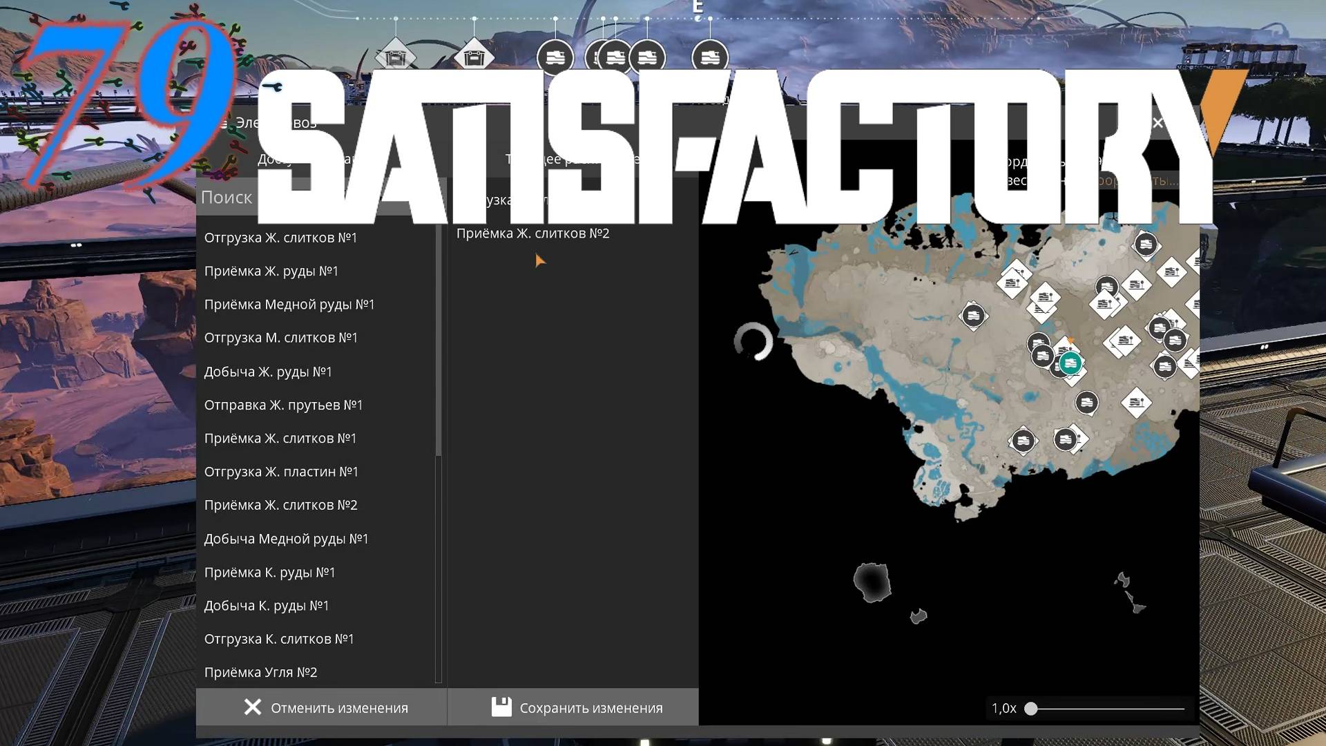Select Добыча Ж. руды №1 from list
This screenshot has height=746, width=1326.
pyautogui.click(x=268, y=372)
